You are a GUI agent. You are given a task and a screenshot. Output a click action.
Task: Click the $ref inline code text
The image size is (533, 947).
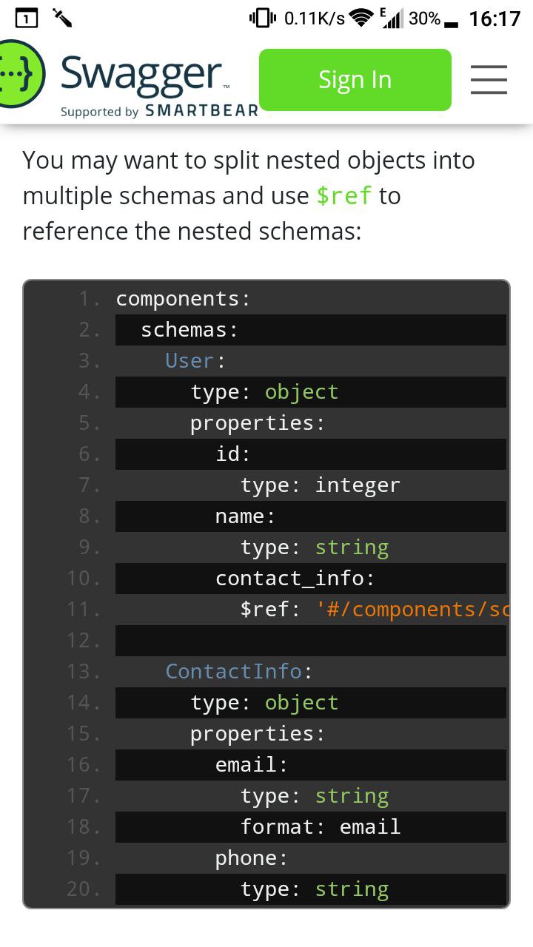coord(343,196)
